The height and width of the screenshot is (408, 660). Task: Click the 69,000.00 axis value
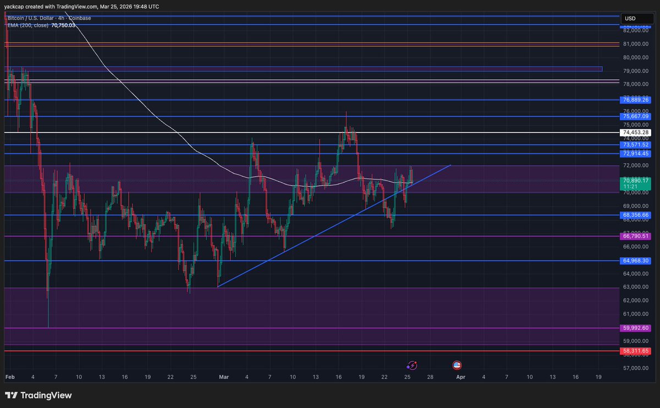(636, 206)
